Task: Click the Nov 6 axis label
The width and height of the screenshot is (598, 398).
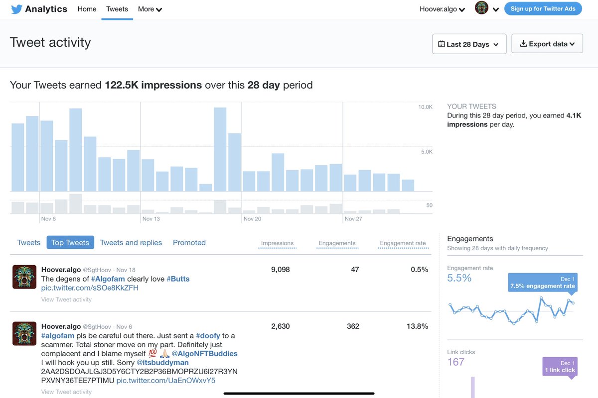Action: (48, 219)
